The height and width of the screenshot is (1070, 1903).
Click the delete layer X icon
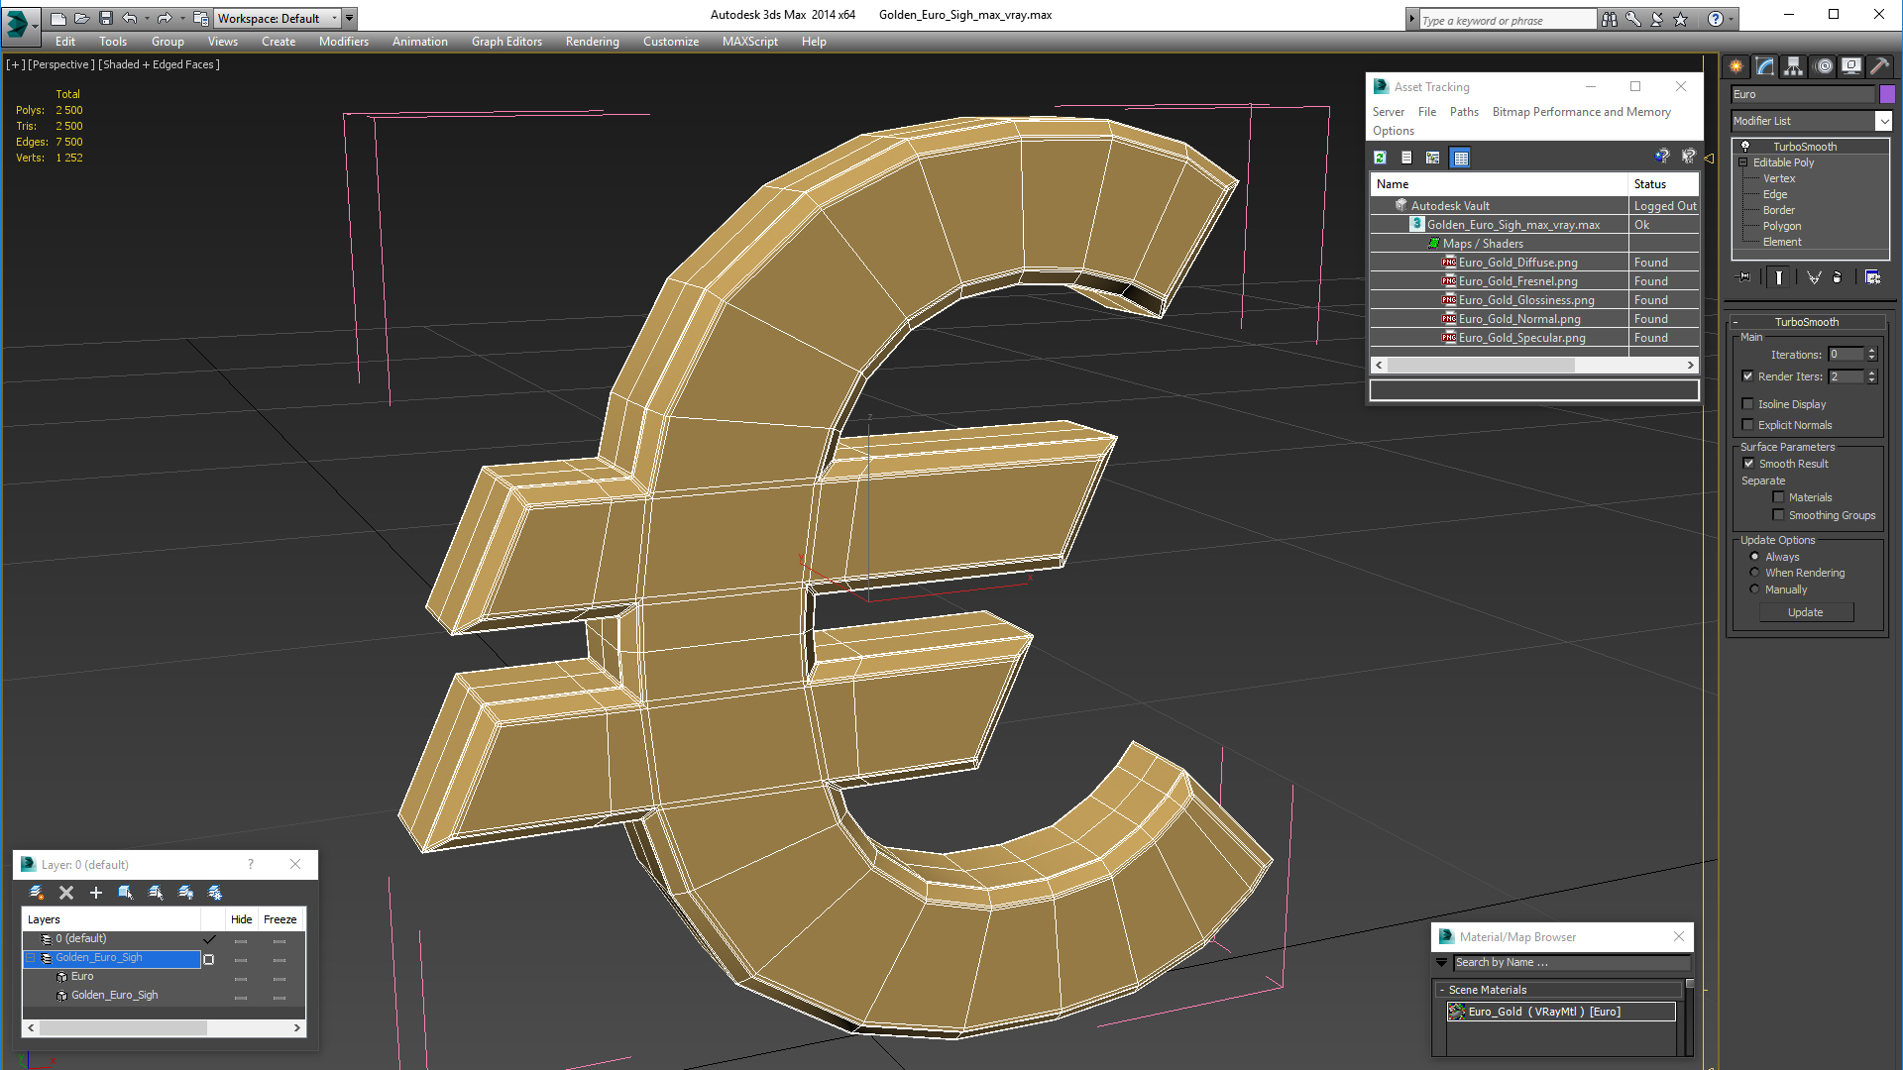66,893
